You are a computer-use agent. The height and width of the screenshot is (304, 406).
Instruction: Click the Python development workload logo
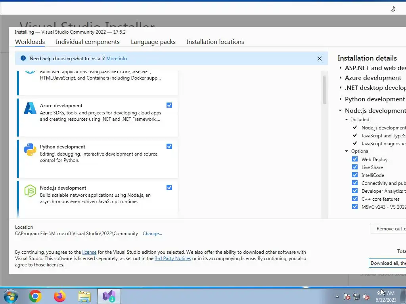point(30,150)
